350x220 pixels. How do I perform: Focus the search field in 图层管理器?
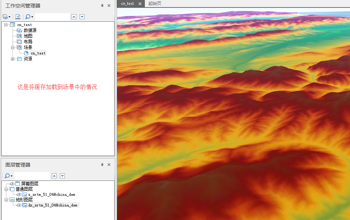32,176
